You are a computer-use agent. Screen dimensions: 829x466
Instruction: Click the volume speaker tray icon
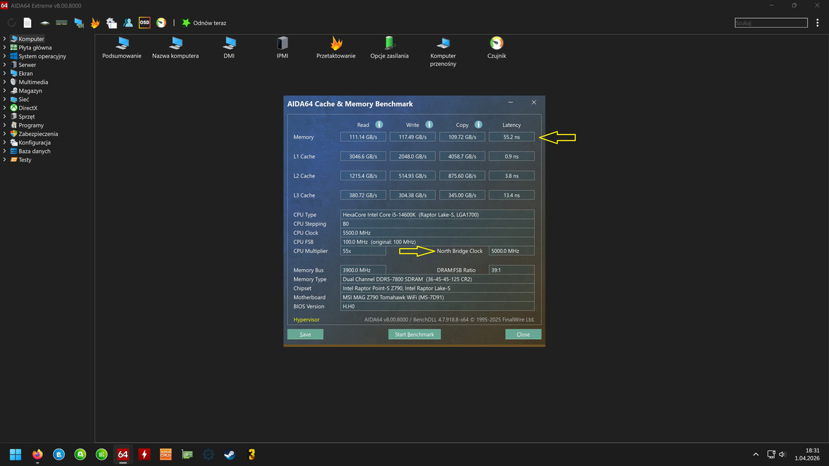[782, 454]
